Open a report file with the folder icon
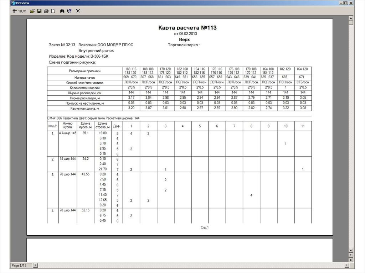Viewport: 365px width, 273px height. point(32,11)
